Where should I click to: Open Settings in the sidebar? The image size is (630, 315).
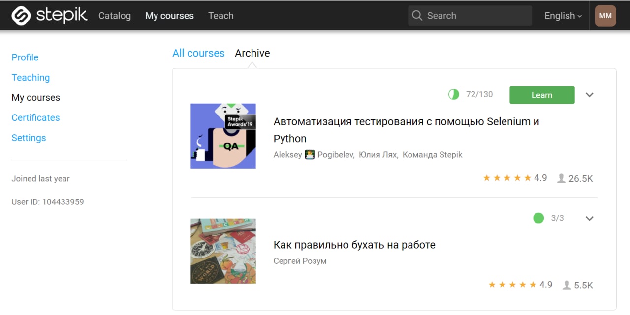(x=29, y=138)
